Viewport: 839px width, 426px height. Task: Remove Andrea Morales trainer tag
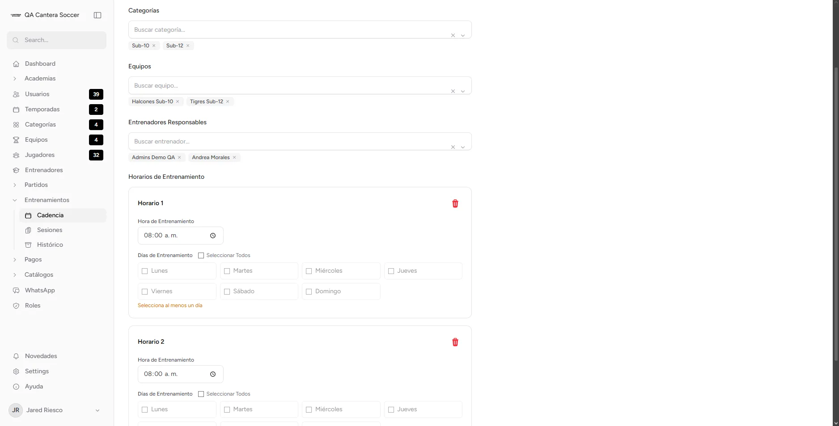(x=234, y=157)
